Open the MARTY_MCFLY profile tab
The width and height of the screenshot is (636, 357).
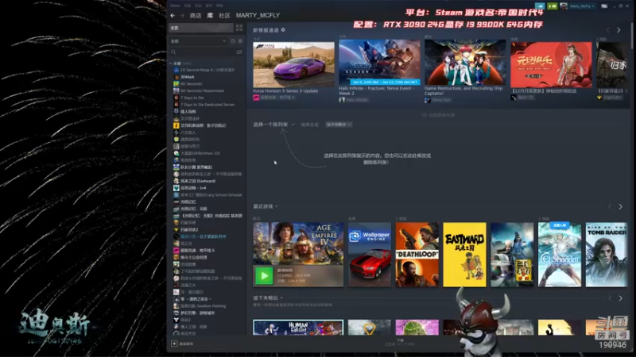[258, 15]
